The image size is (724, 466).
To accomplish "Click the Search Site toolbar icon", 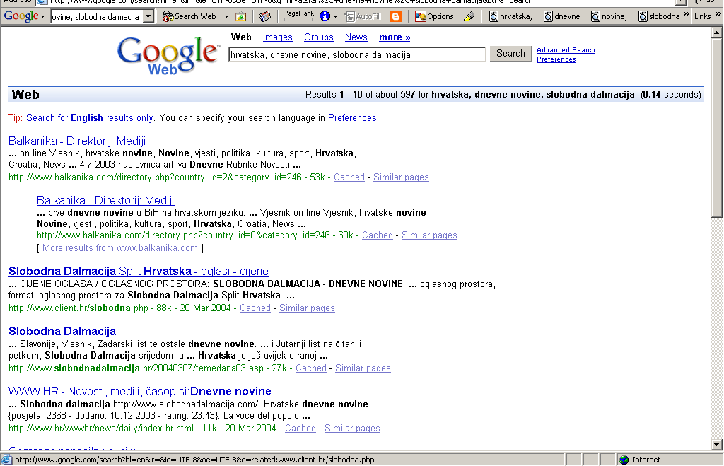I will click(x=240, y=17).
